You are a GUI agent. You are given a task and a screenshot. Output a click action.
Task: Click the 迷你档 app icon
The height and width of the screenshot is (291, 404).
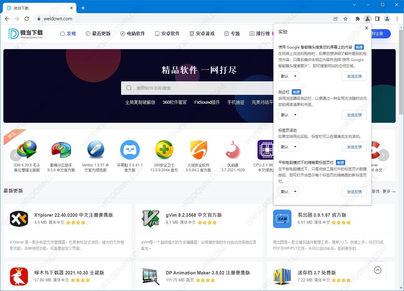[282, 277]
